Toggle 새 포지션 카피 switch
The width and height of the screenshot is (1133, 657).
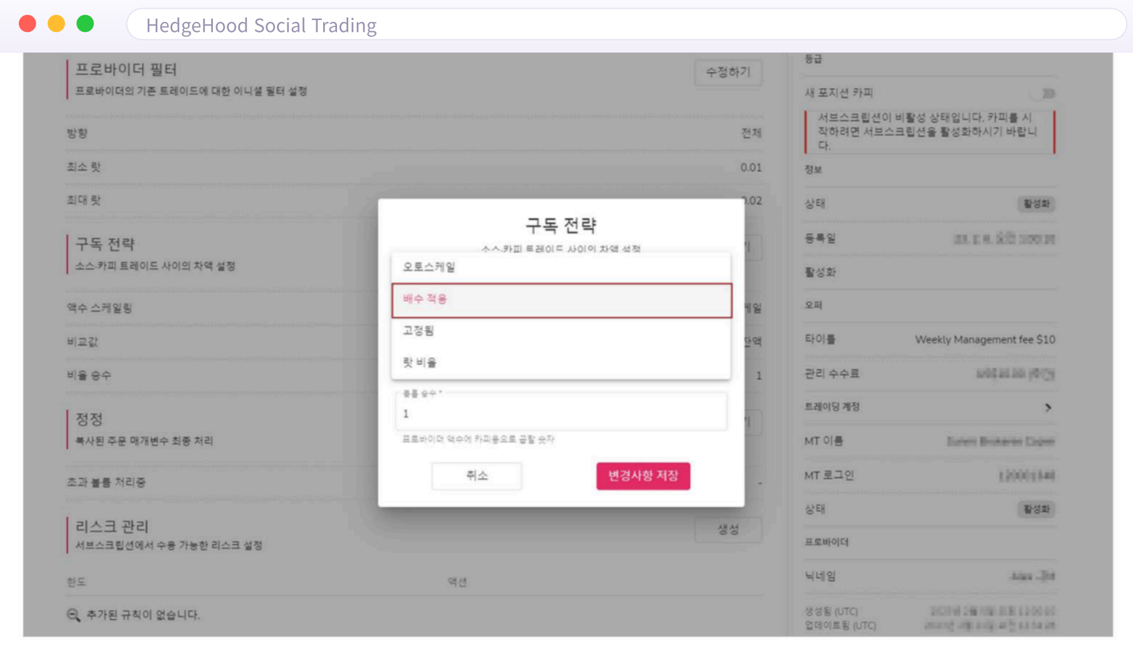pyautogui.click(x=1043, y=93)
